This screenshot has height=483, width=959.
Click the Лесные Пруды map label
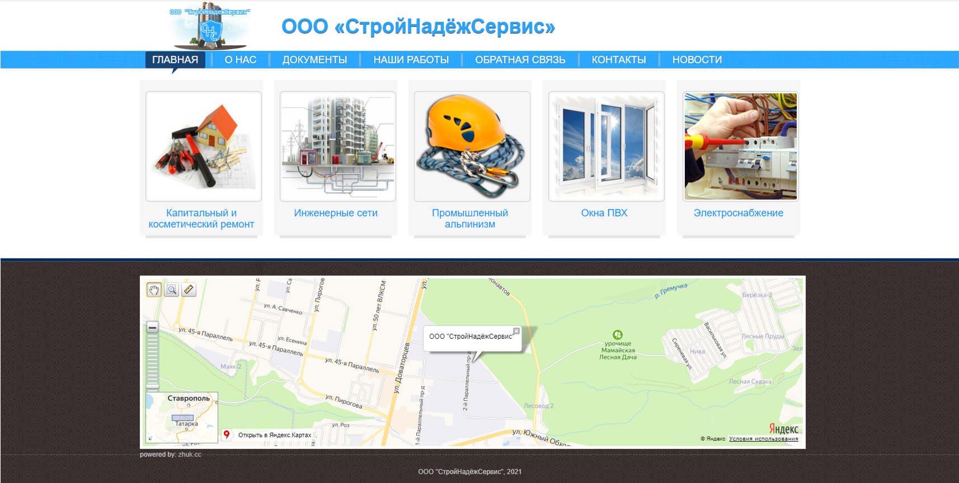click(x=763, y=337)
